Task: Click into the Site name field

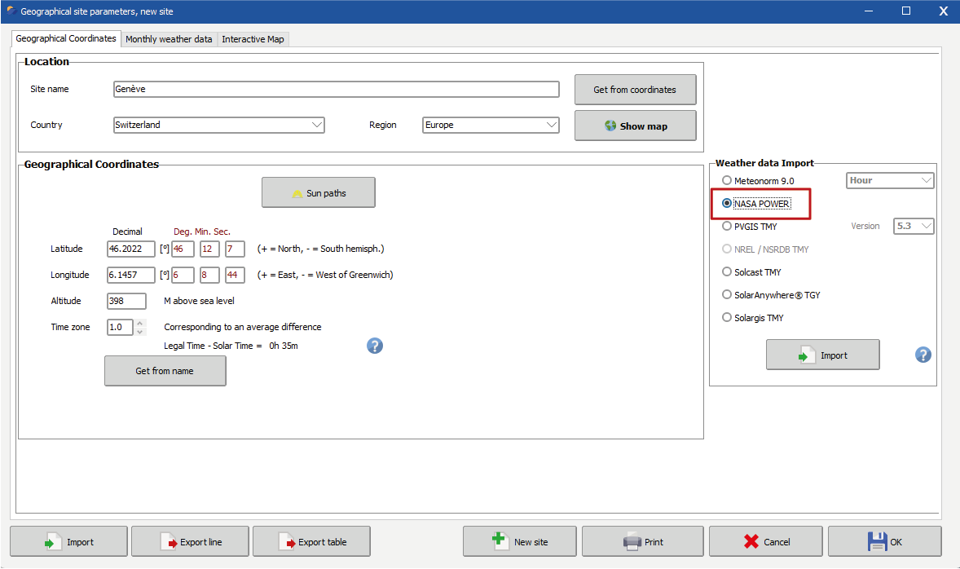Action: (336, 90)
